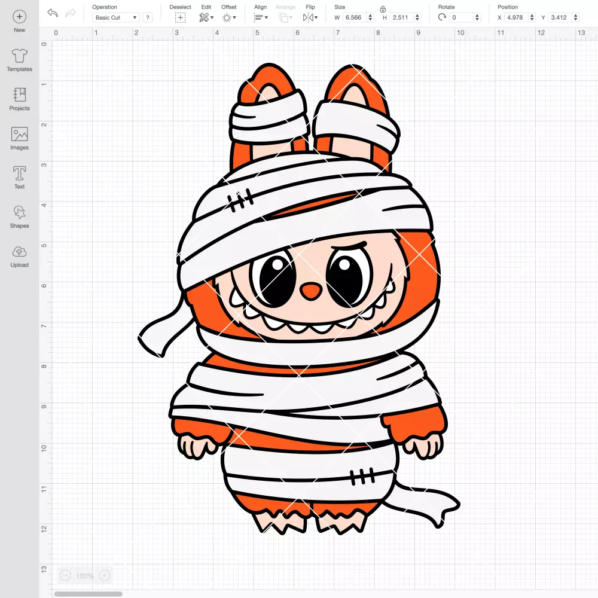Viewport: 598px width, 598px height.
Task: Click the Deselect icon
Action: coord(181,17)
